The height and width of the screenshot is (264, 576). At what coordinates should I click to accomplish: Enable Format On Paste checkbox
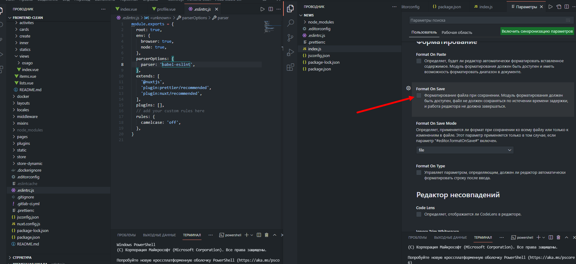tap(419, 61)
